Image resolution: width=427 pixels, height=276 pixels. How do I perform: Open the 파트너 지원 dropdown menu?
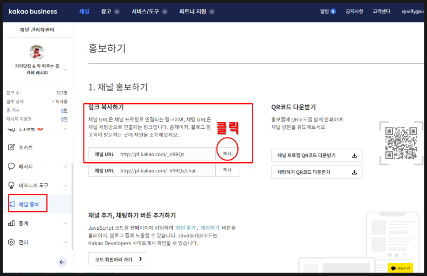(x=197, y=11)
